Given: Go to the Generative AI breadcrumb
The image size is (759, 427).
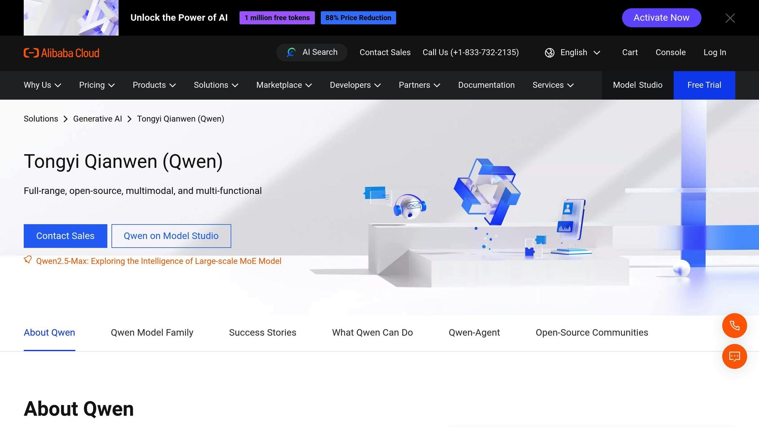Looking at the screenshot, I should (x=97, y=119).
